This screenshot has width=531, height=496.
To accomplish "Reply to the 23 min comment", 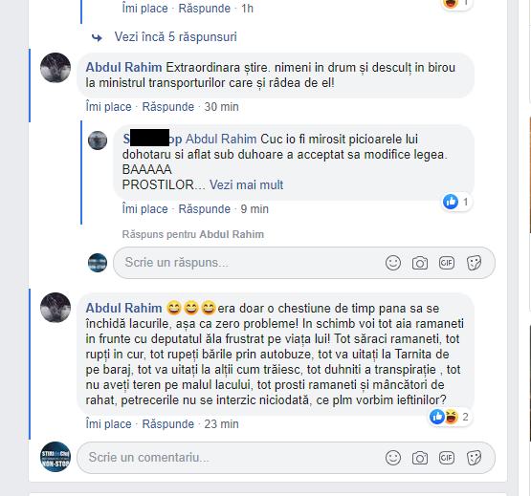I will click(x=168, y=424).
